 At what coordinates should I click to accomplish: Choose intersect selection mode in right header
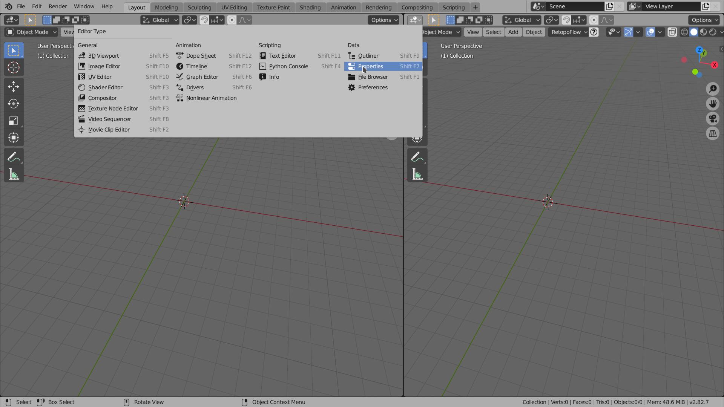488,20
